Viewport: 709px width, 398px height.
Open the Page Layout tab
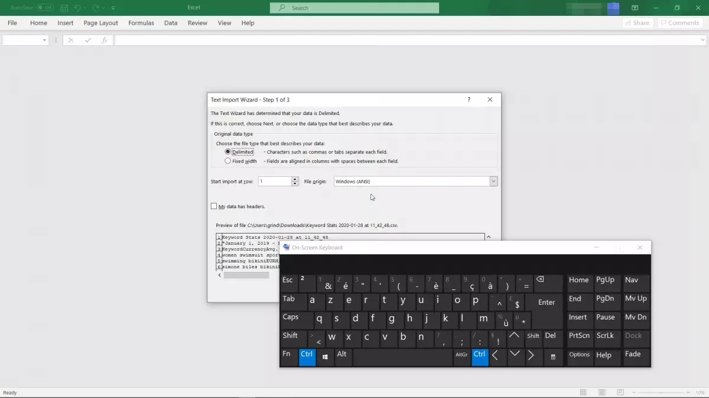click(100, 23)
